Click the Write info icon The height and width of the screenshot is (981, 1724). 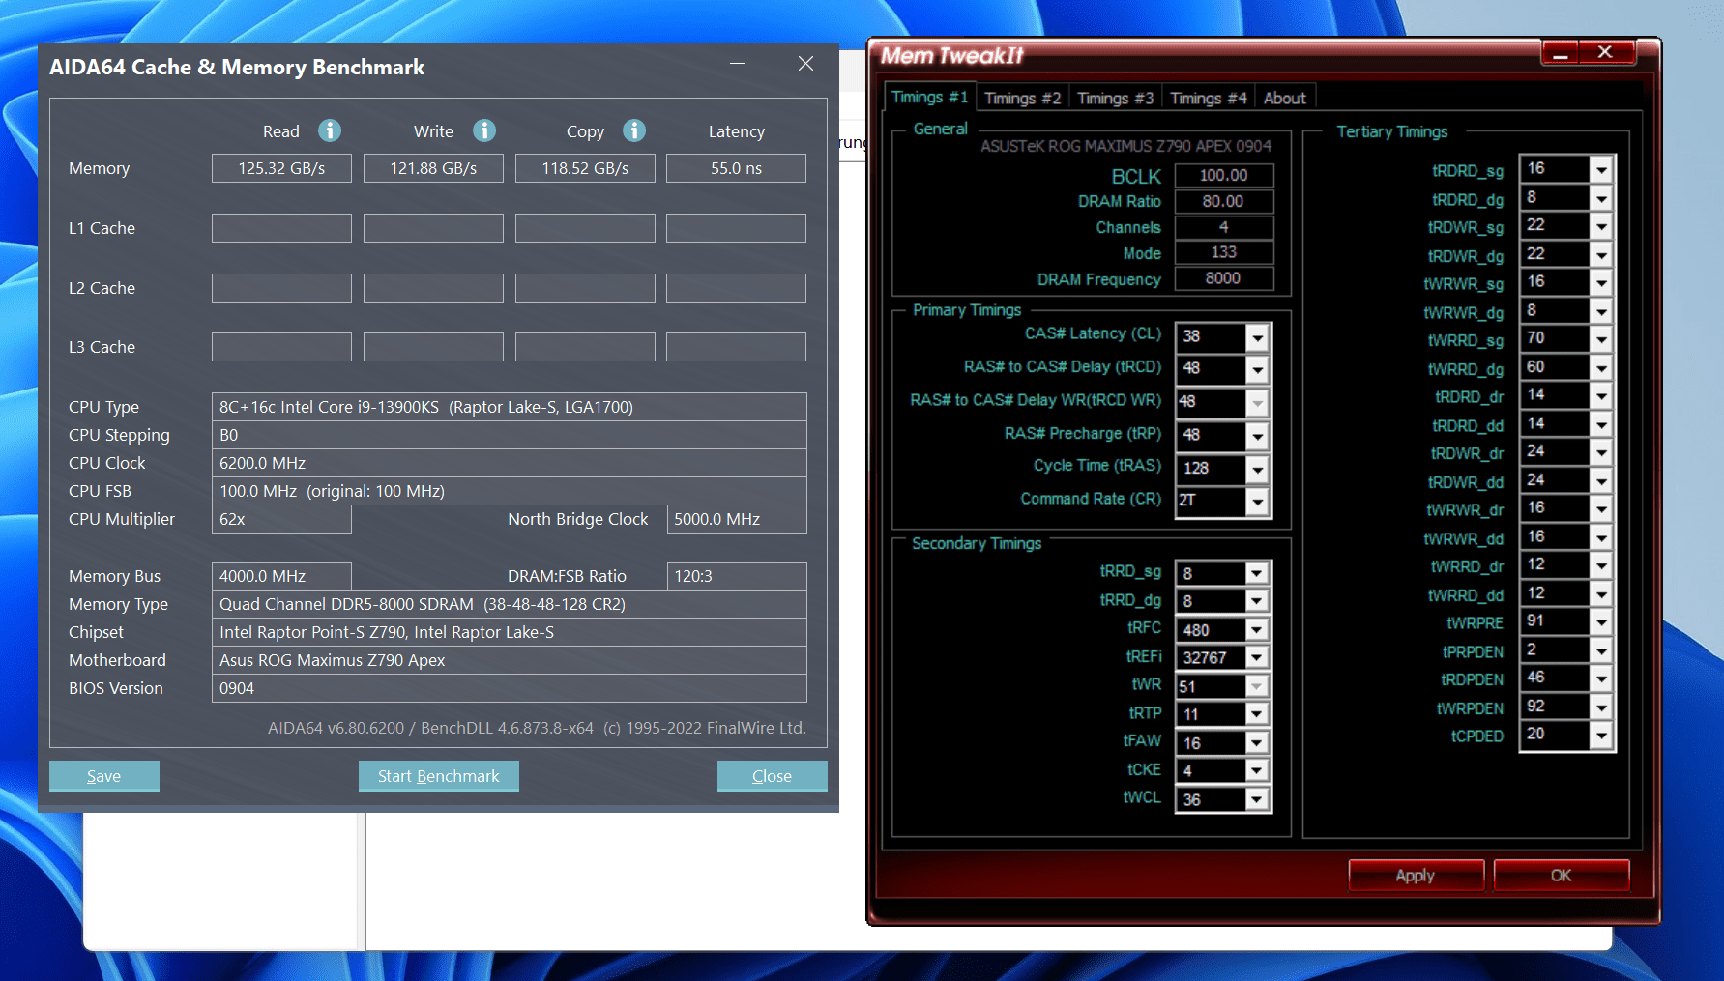[x=484, y=130]
